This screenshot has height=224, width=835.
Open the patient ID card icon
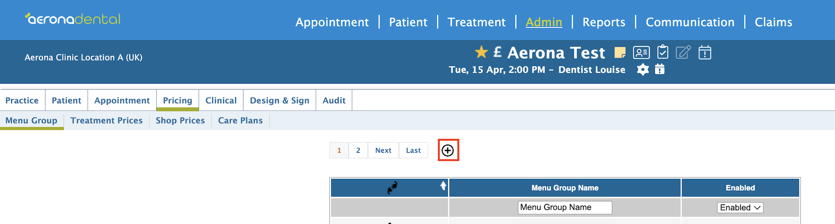tap(642, 53)
